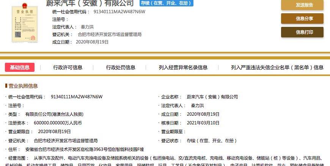Click the approval date 2021年03月10日
This screenshot has height=166, width=330.
pos(203,123)
